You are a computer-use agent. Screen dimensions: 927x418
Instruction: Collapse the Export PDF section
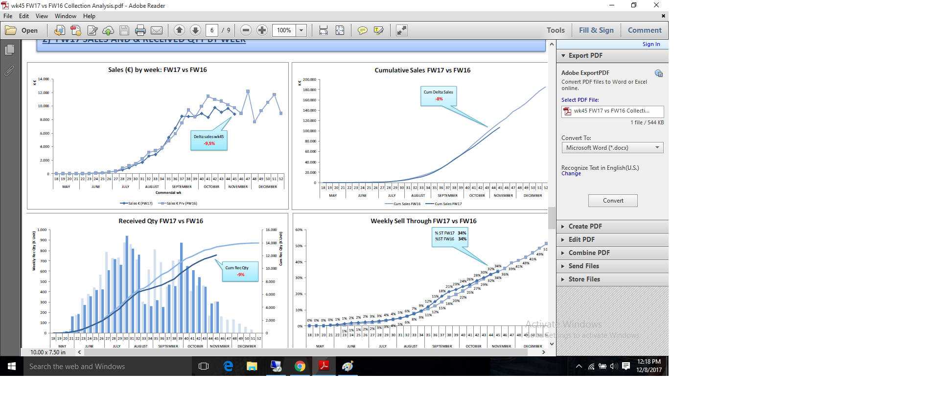(x=612, y=56)
